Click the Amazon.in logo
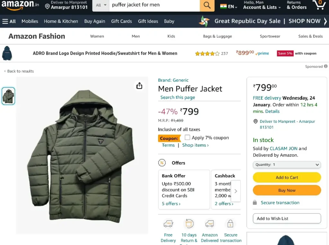 tap(20, 5)
